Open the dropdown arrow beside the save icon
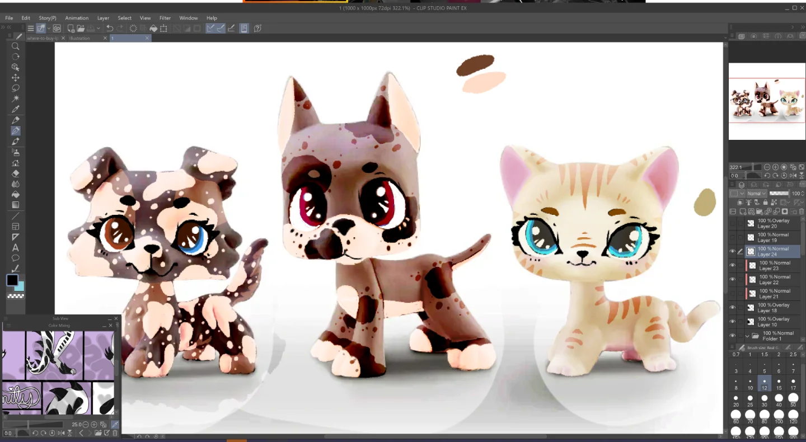The height and width of the screenshot is (442, 806). (x=99, y=29)
